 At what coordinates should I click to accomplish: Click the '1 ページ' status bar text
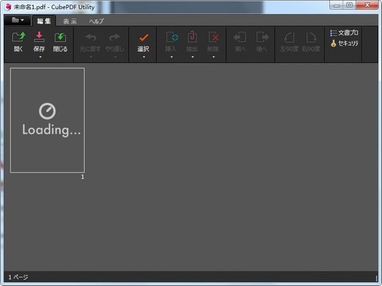coord(18,277)
